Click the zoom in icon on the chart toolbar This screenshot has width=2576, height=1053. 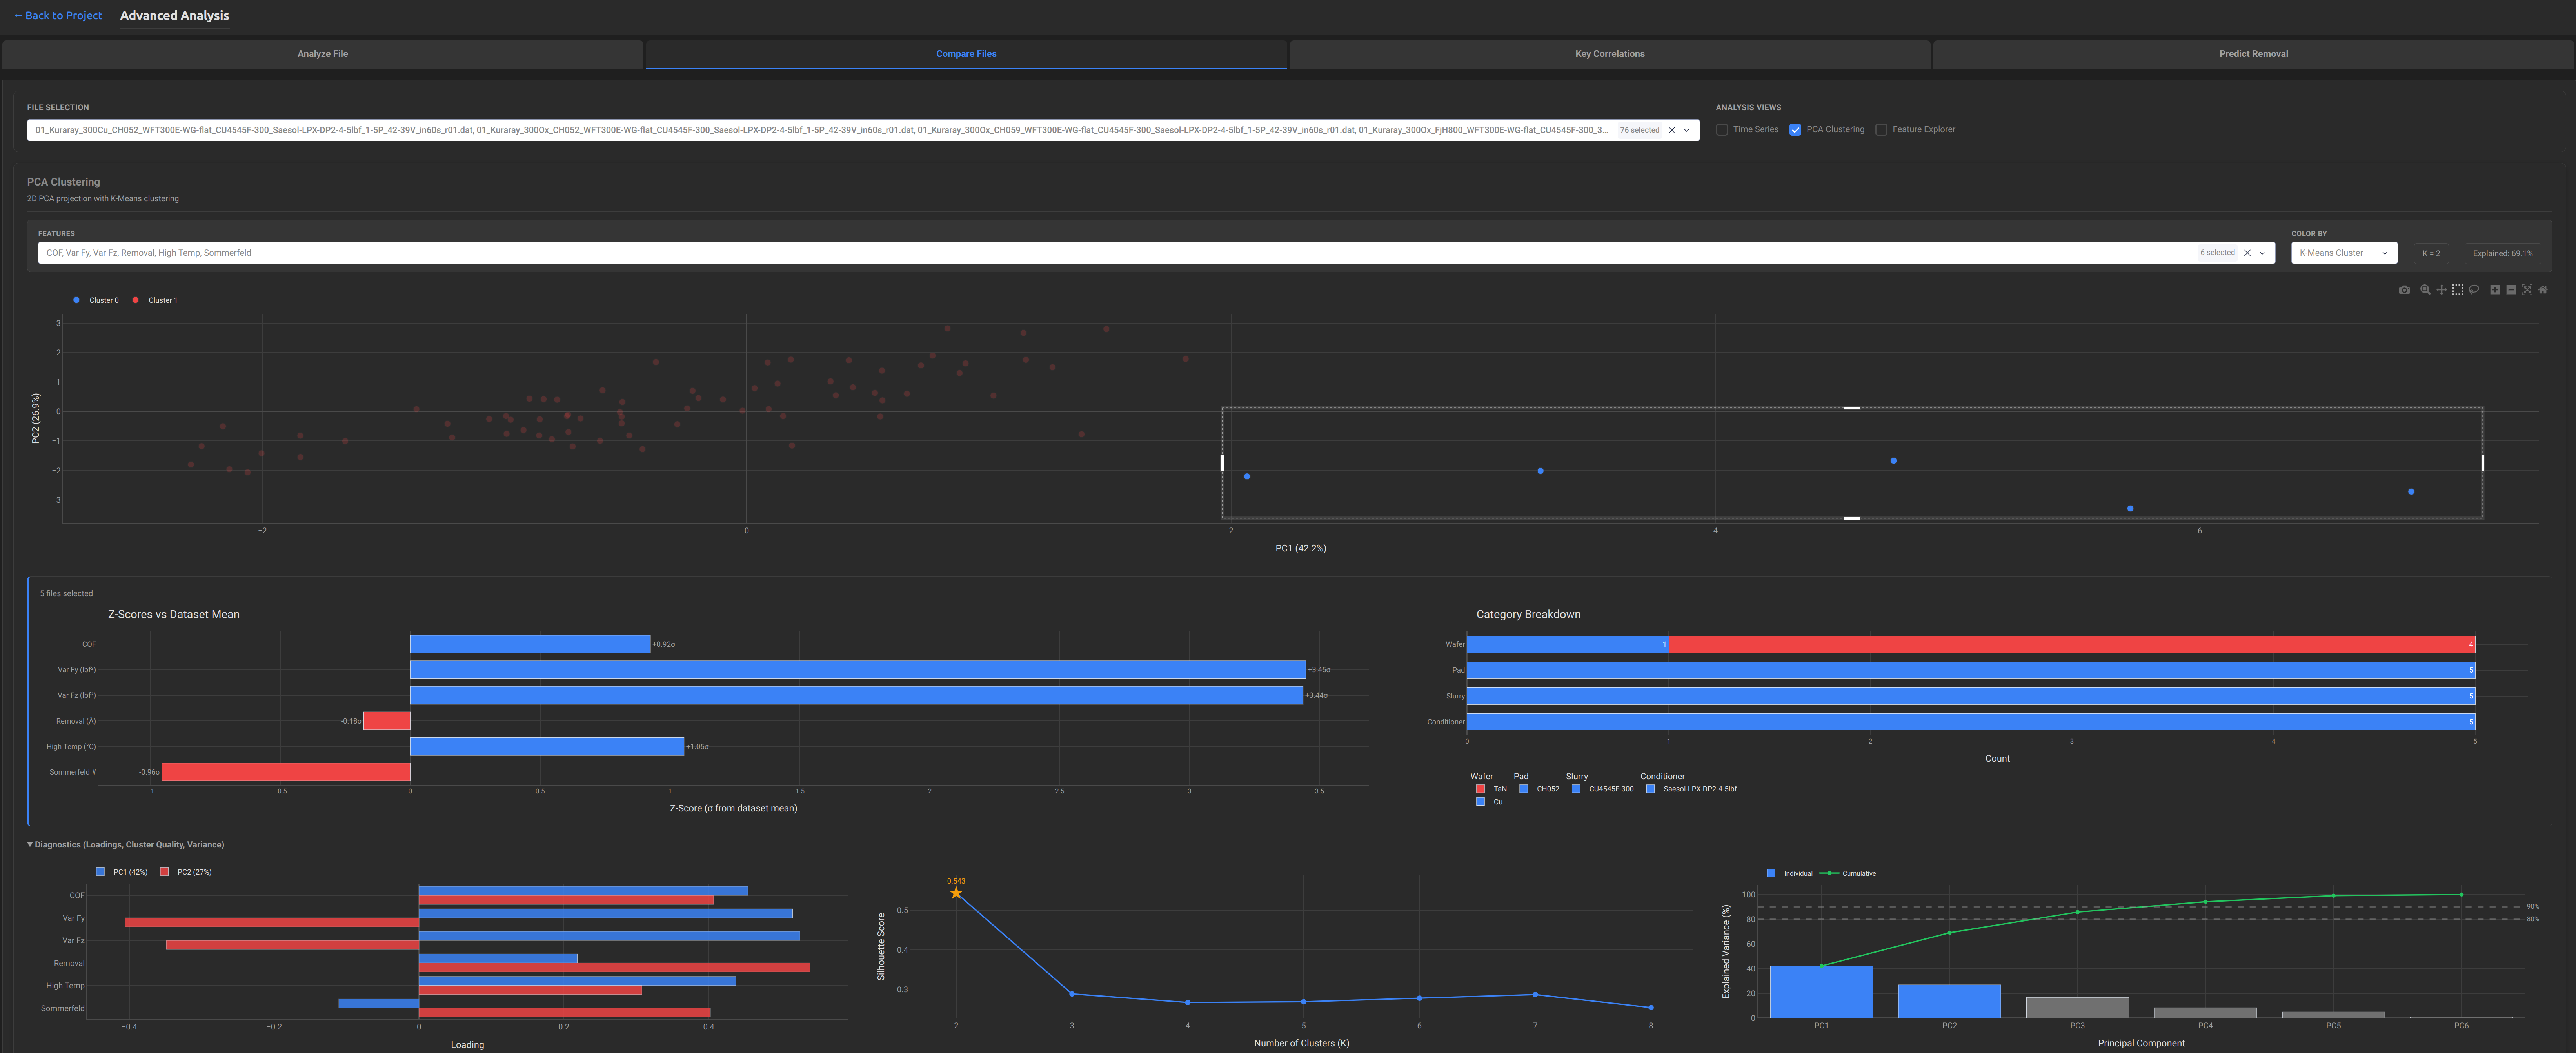pyautogui.click(x=2495, y=290)
